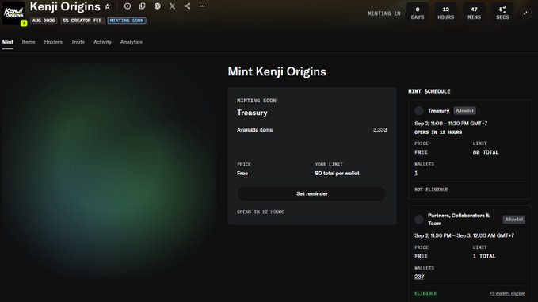Open the Analytics tab
Image resolution: width=538 pixels, height=302 pixels.
131,42
